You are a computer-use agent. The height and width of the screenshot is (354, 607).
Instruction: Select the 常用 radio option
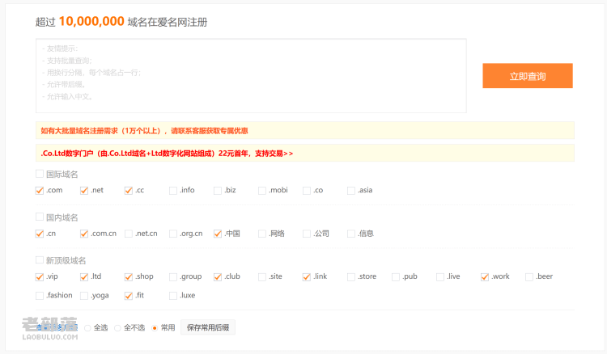point(155,327)
